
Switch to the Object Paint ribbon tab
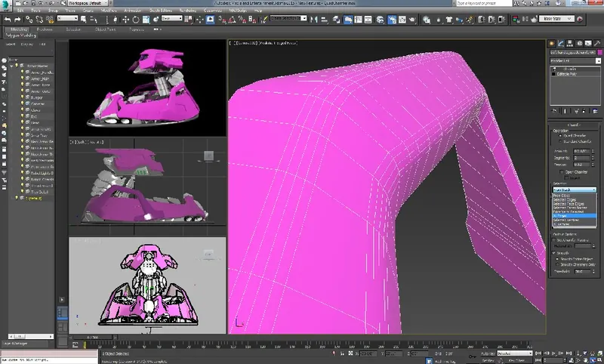[105, 29]
